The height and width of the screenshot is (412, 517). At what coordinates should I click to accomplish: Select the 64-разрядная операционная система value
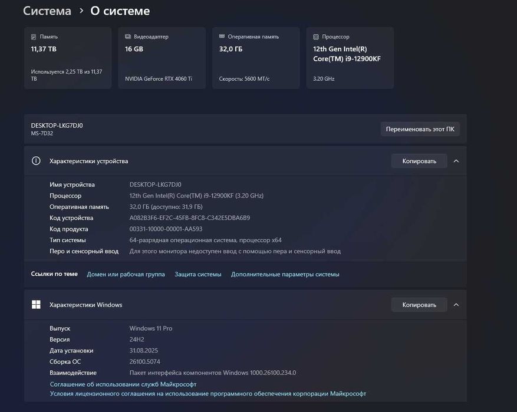click(205, 240)
